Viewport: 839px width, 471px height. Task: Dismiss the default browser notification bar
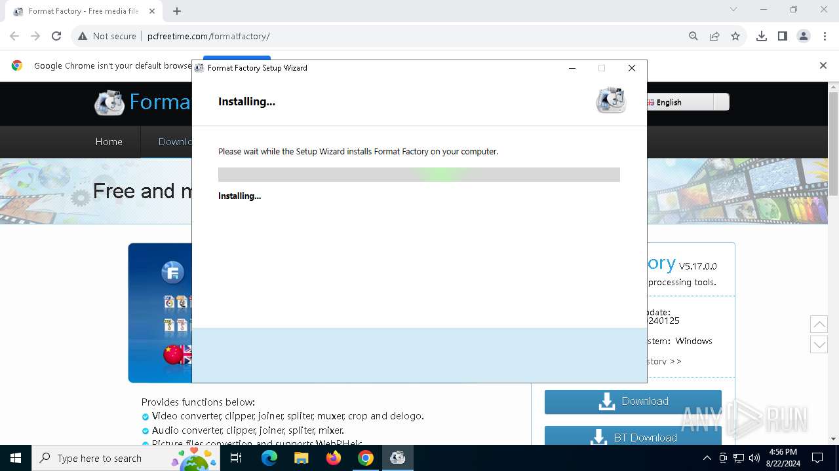823,65
